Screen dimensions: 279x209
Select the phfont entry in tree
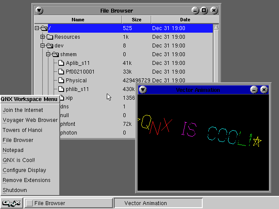point(68,124)
